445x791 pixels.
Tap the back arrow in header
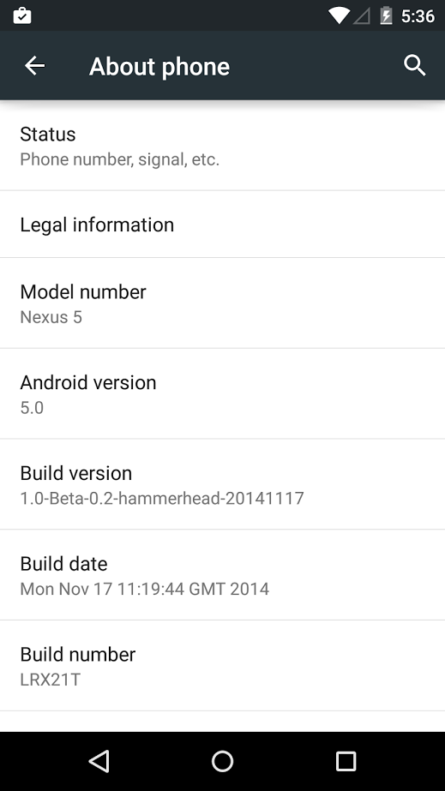pos(35,66)
